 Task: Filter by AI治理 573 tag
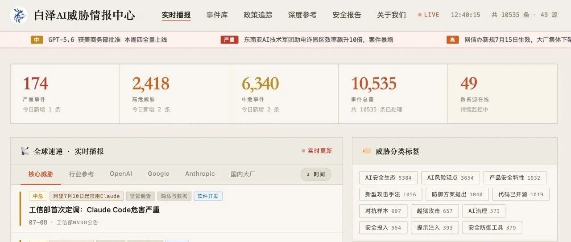click(x=484, y=211)
